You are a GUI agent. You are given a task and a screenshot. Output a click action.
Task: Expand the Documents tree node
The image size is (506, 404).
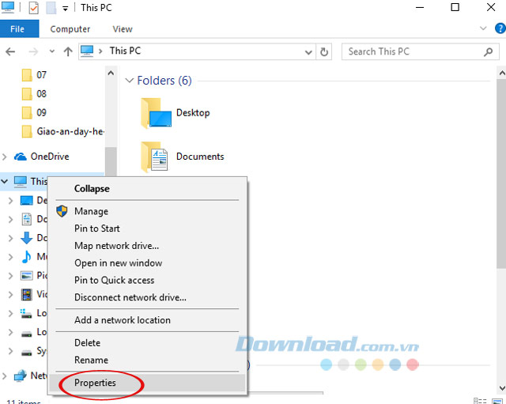coord(10,220)
